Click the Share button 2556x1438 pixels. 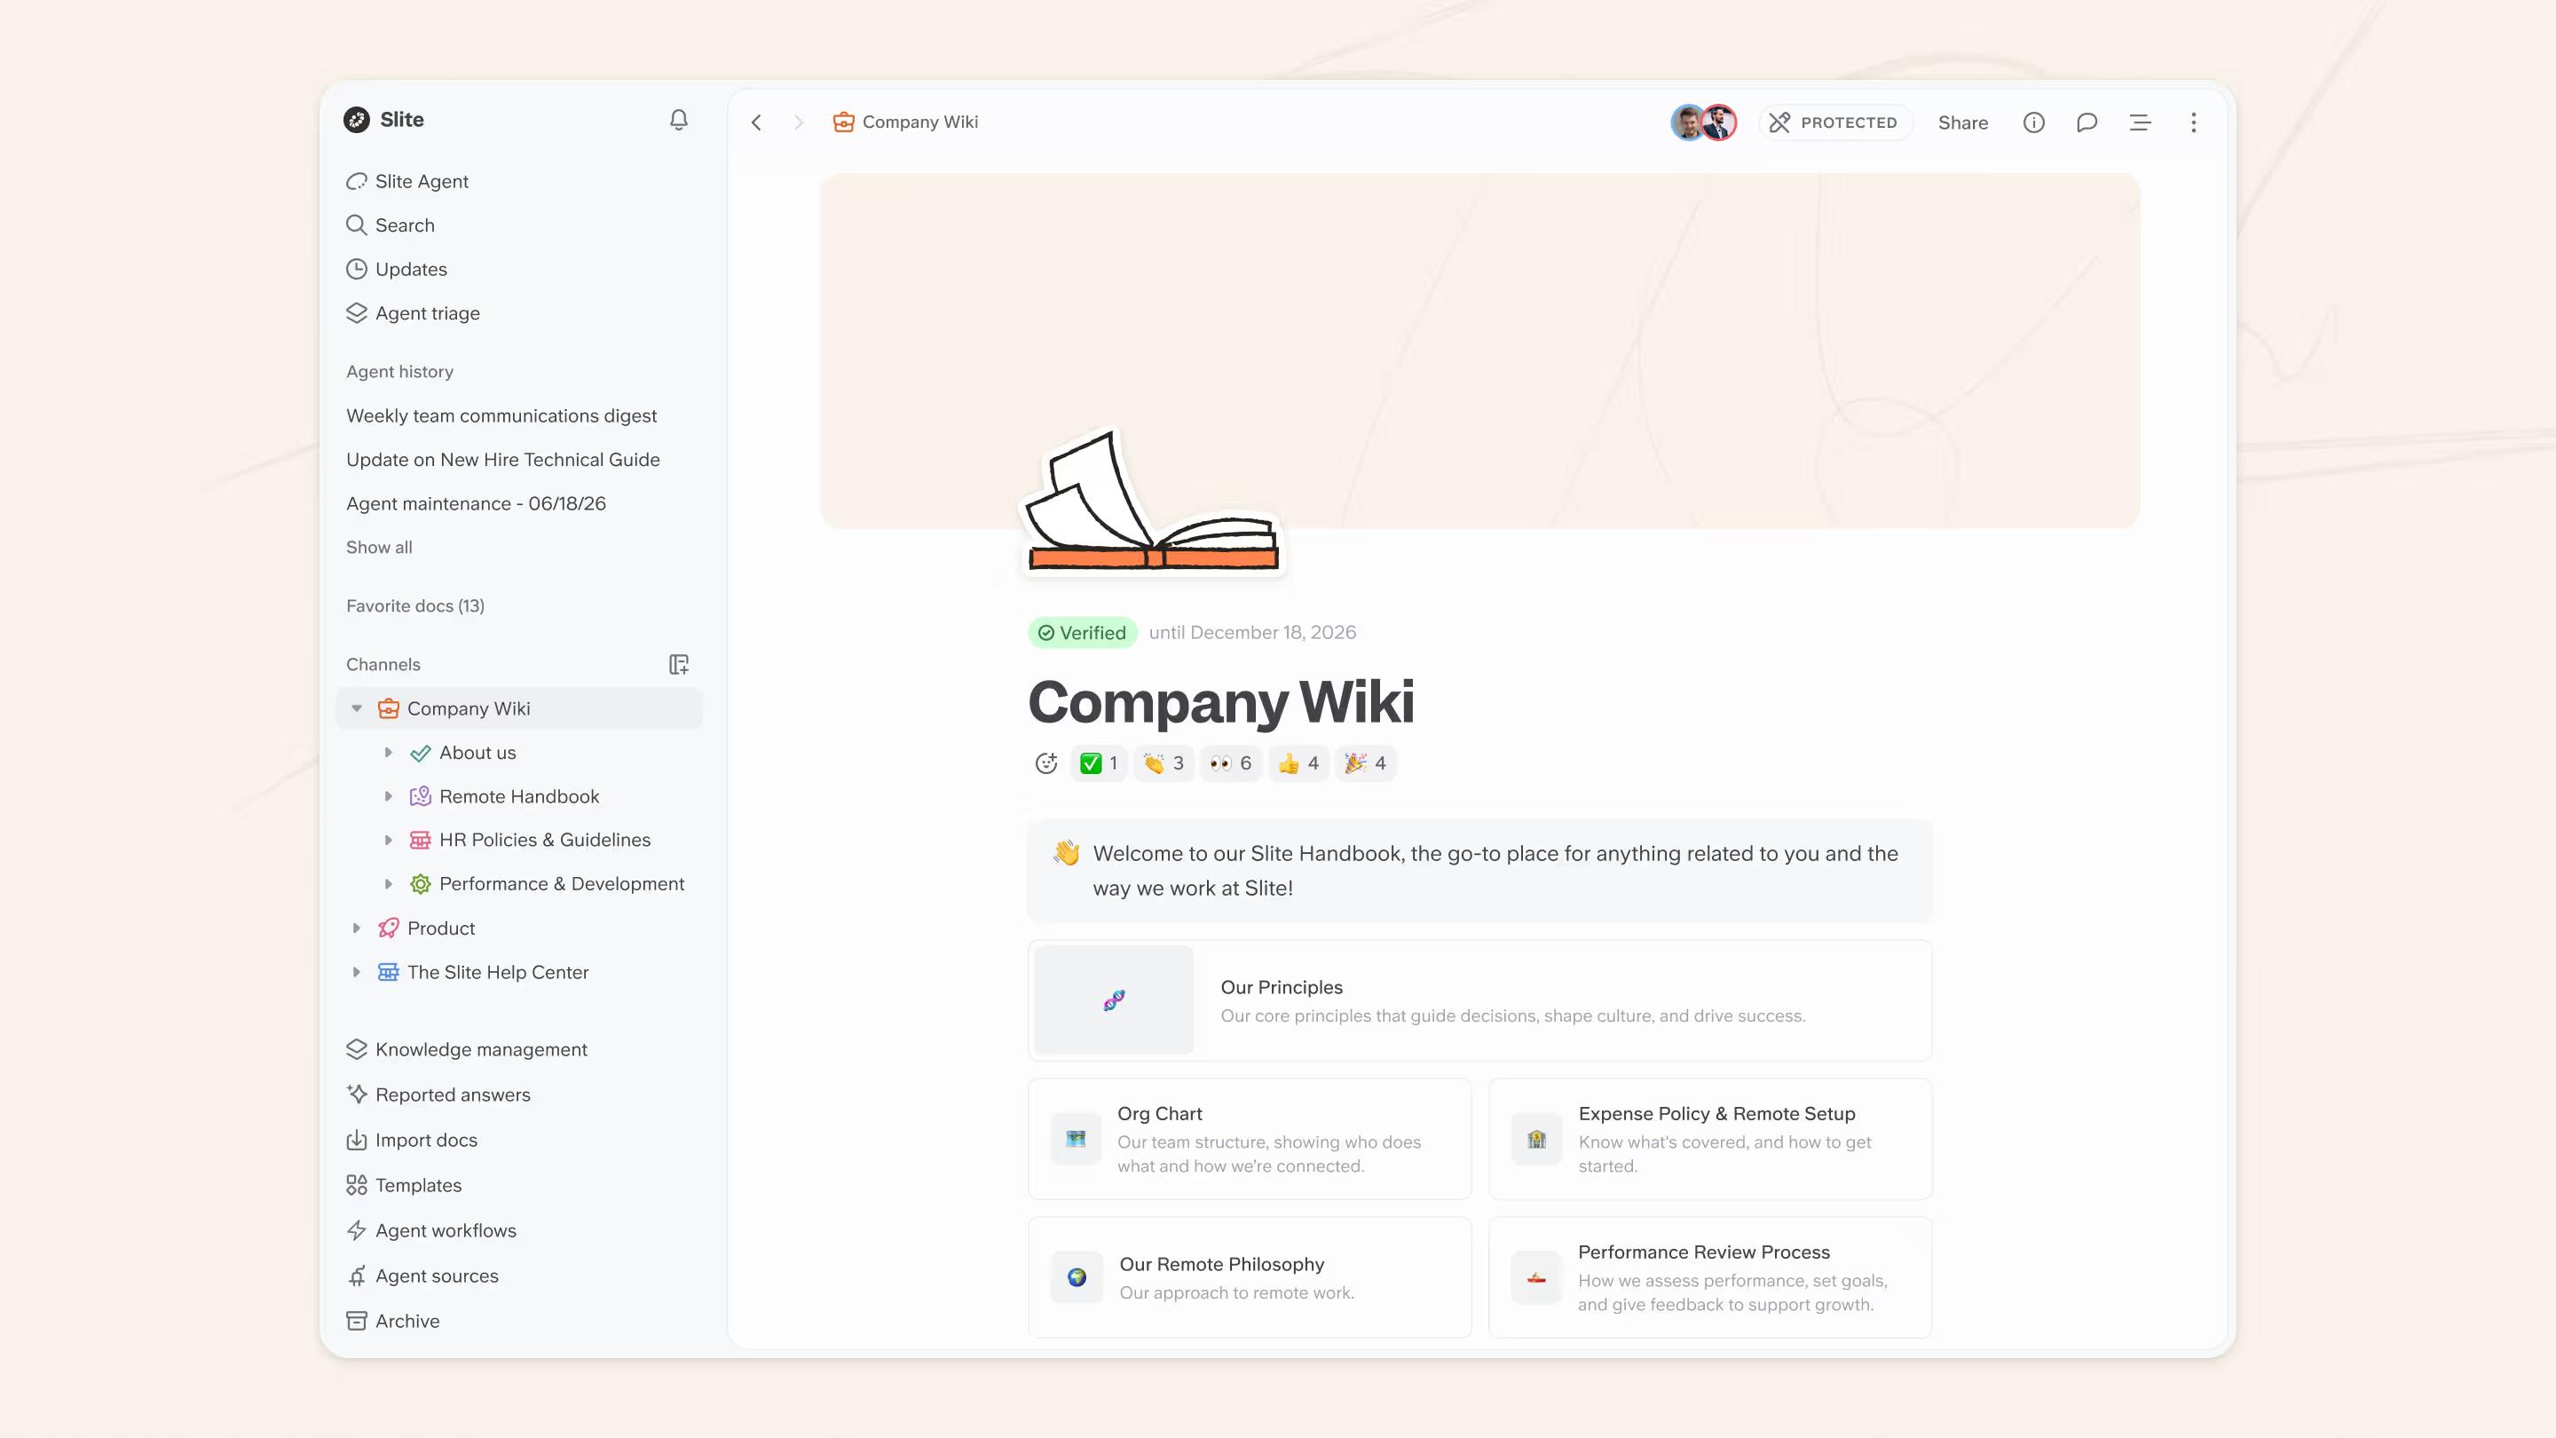1962,122
